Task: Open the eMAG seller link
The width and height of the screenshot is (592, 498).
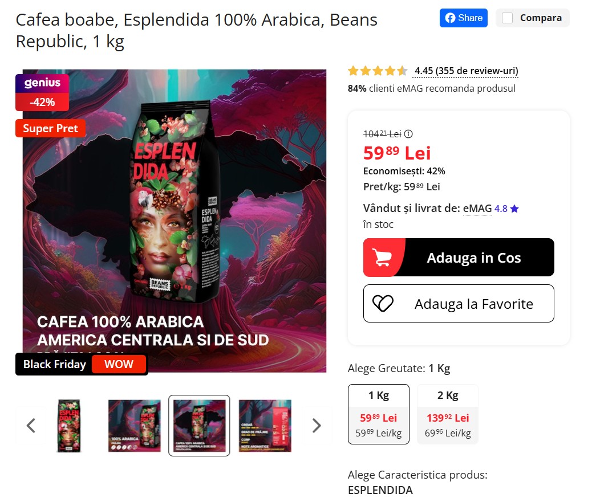Action: click(x=477, y=208)
